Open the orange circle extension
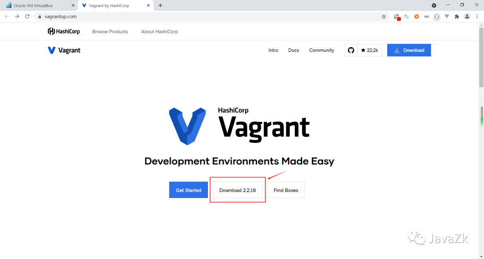 click(x=417, y=17)
